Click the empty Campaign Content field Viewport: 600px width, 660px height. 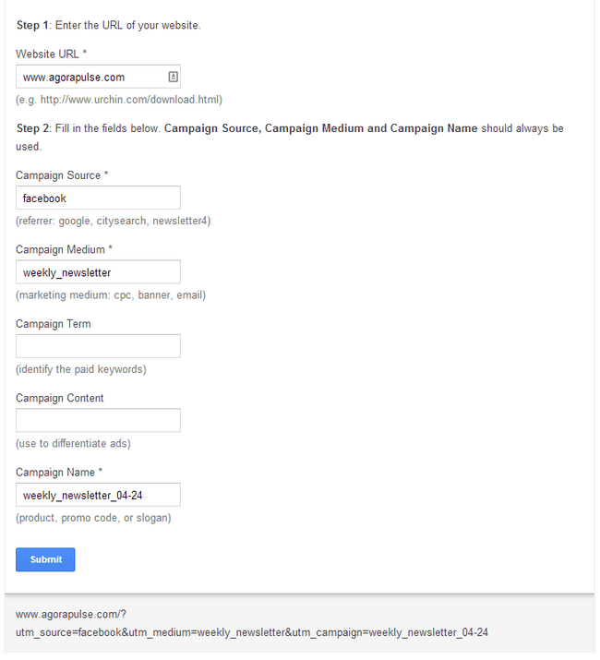[98, 421]
